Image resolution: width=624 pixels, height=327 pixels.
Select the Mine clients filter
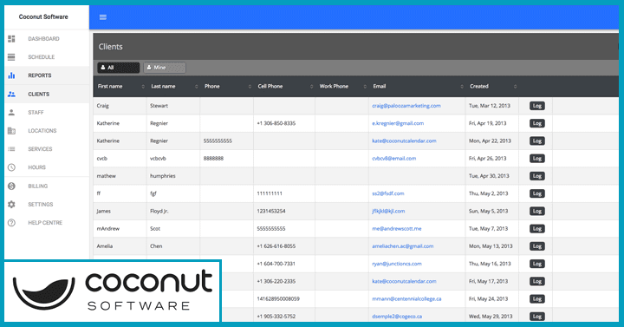[165, 68]
